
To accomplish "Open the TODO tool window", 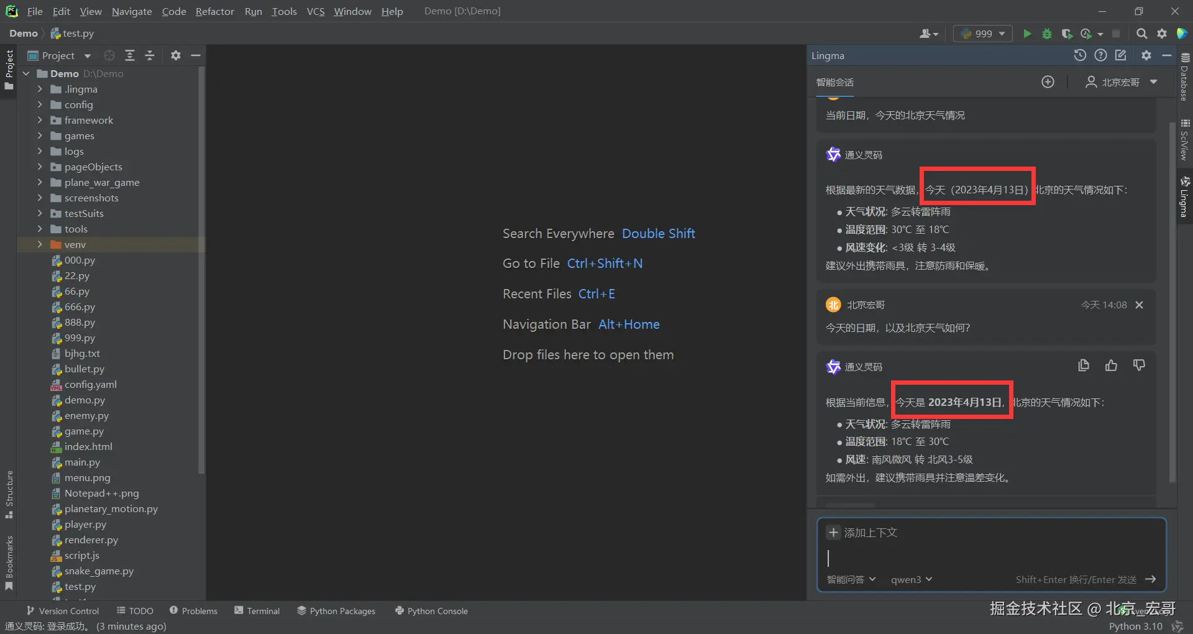I will (x=135, y=611).
